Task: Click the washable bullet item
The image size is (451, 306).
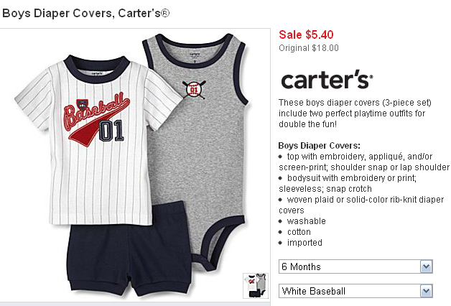Action: [306, 221]
